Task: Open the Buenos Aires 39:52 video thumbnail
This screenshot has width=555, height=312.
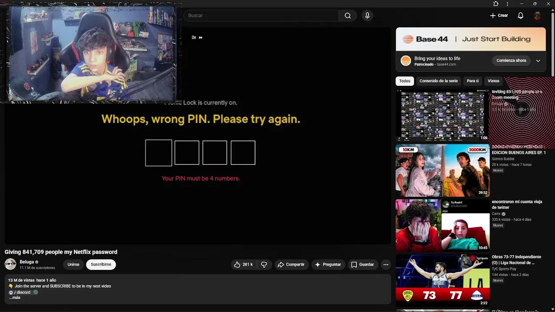Action: coord(443,170)
